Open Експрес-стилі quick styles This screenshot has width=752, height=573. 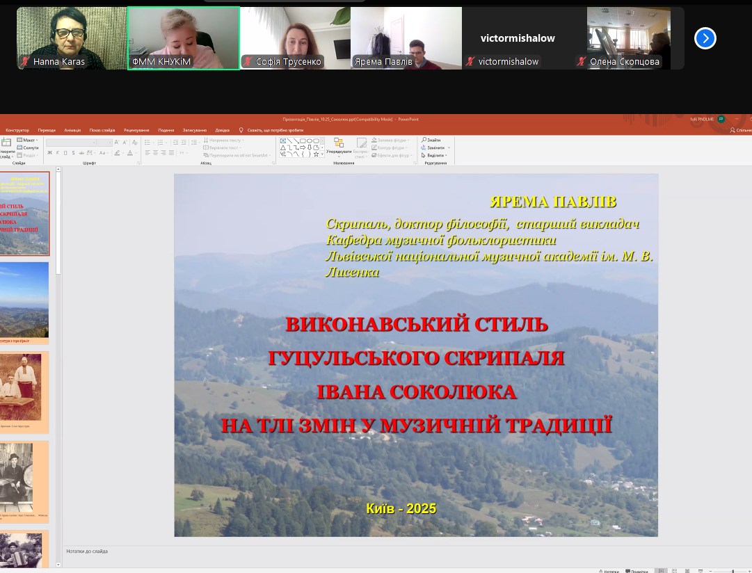[x=361, y=147]
